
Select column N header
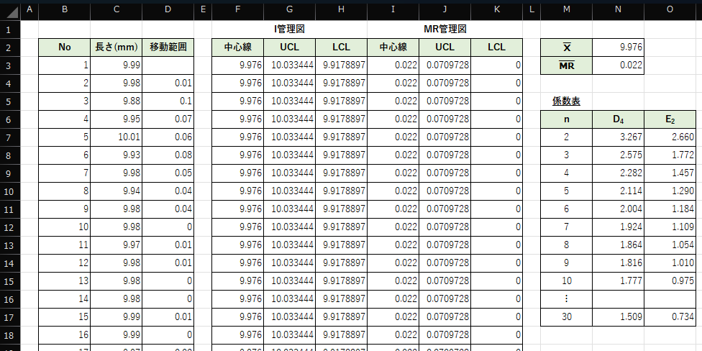click(619, 9)
